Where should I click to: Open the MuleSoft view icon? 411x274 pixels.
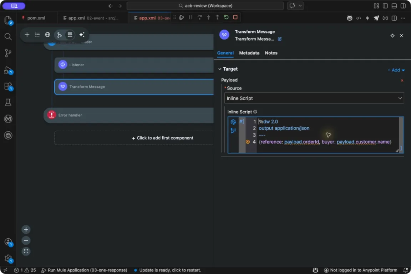click(8, 119)
